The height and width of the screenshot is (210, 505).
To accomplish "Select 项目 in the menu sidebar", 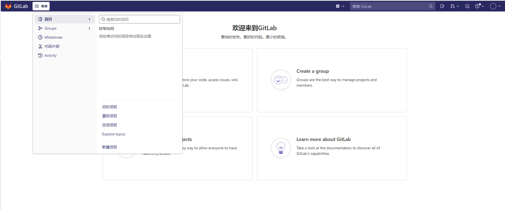I will (x=65, y=19).
